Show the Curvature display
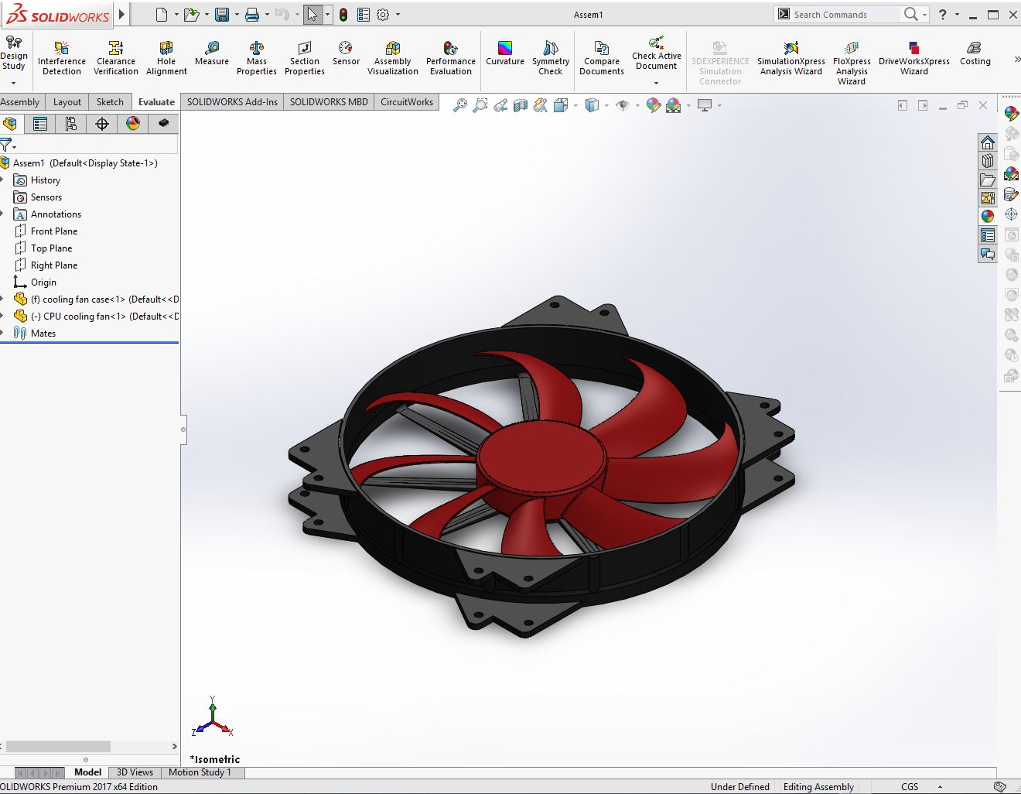The width and height of the screenshot is (1021, 794). (505, 54)
